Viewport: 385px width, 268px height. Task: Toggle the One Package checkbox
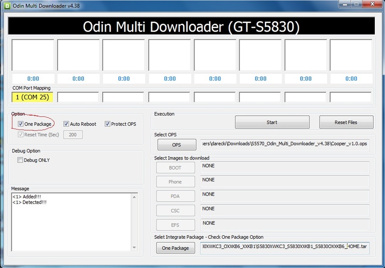click(x=21, y=124)
